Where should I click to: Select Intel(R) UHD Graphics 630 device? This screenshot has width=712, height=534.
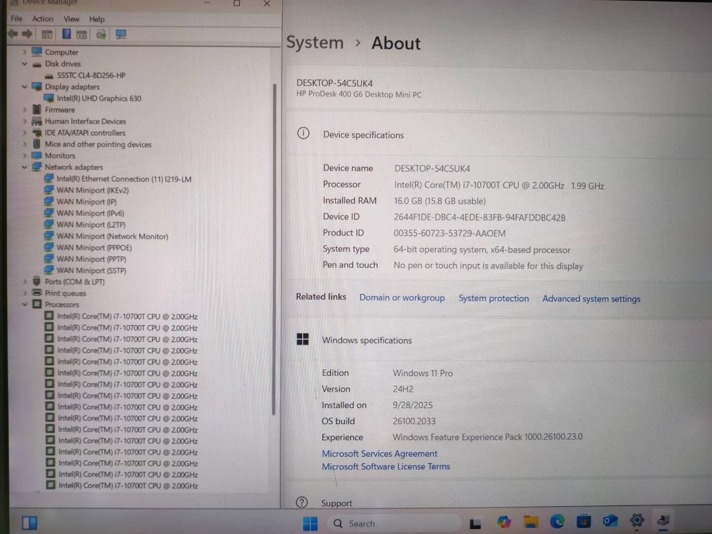pos(99,98)
